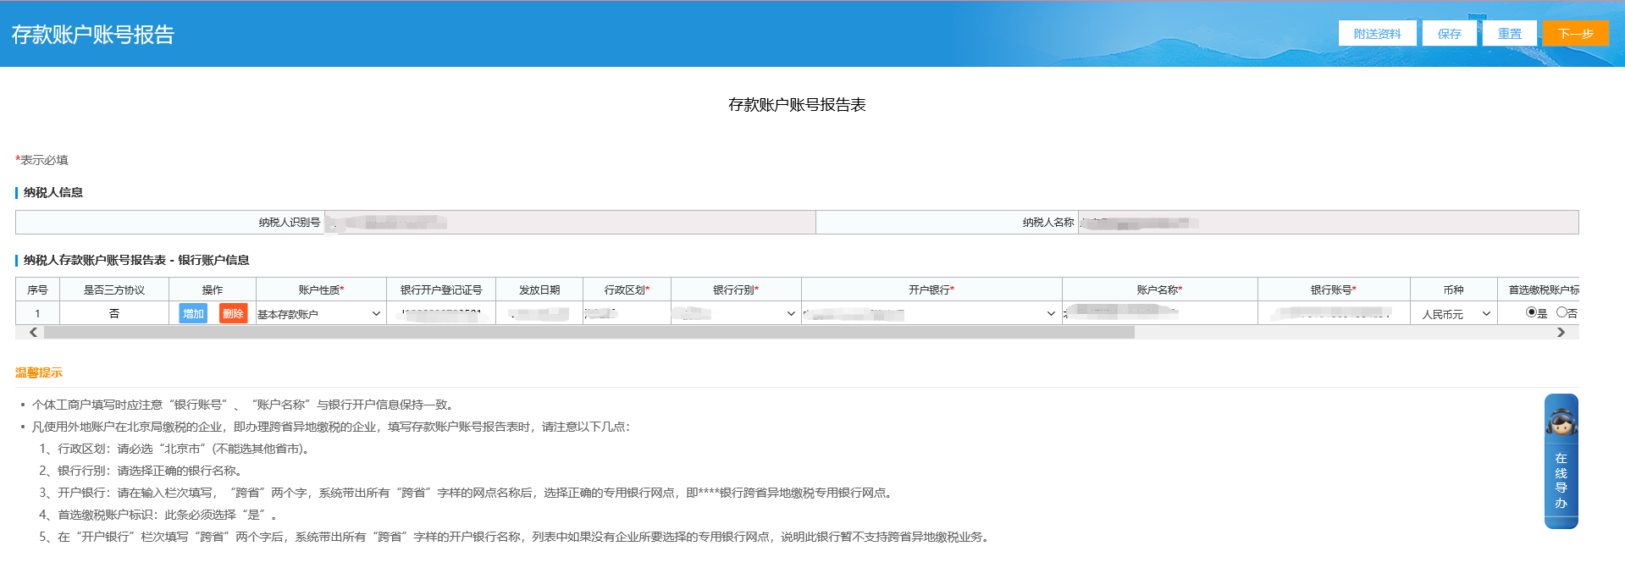Click the 账户名称 input field
The image size is (1625, 568).
(x=1159, y=313)
